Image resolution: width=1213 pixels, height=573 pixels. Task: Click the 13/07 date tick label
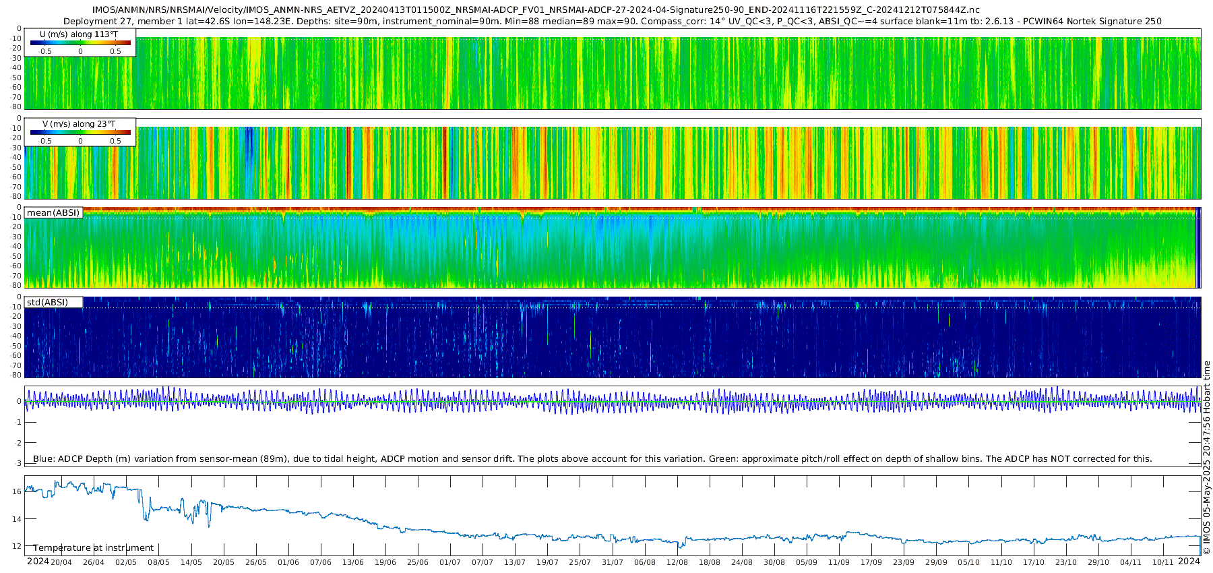click(x=515, y=562)
